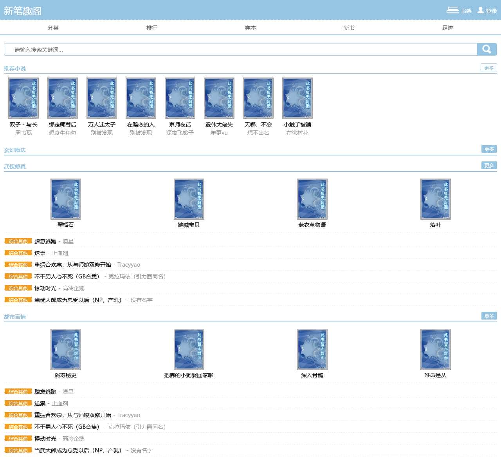Select the 薰衣草物语 cover thumbnail
Image resolution: width=501 pixels, height=457 pixels.
[x=312, y=199]
